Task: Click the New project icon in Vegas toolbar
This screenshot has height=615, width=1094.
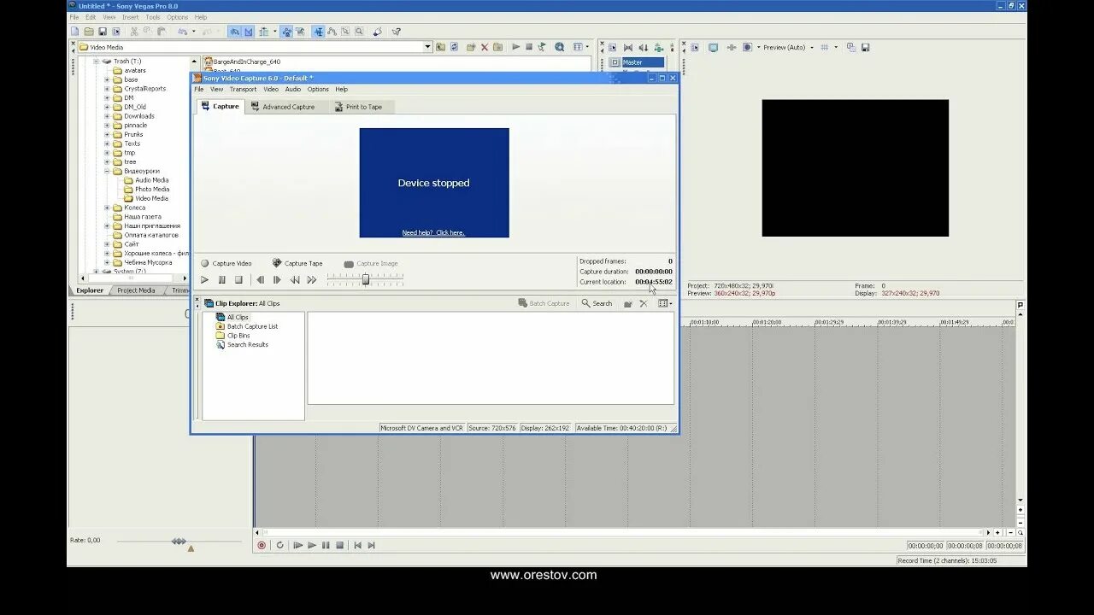Action: point(74,32)
